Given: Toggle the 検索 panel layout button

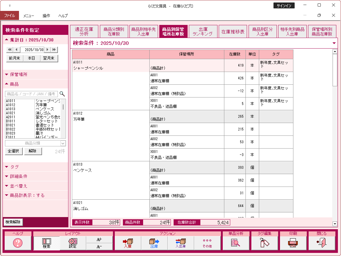Looking at the screenshot, I should (47, 243).
